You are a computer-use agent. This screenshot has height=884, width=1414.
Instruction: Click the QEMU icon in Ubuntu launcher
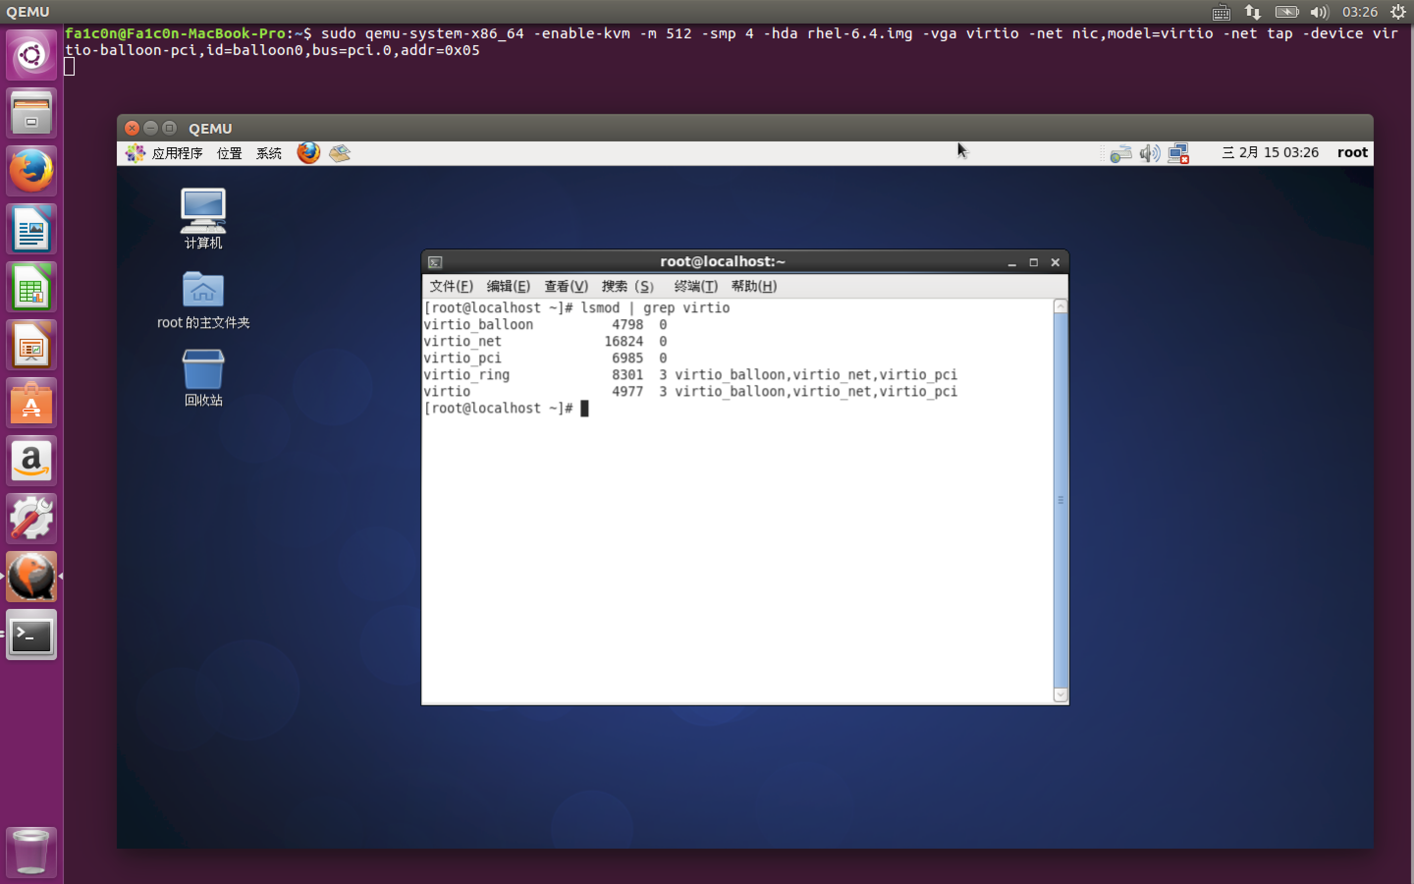[x=31, y=577]
